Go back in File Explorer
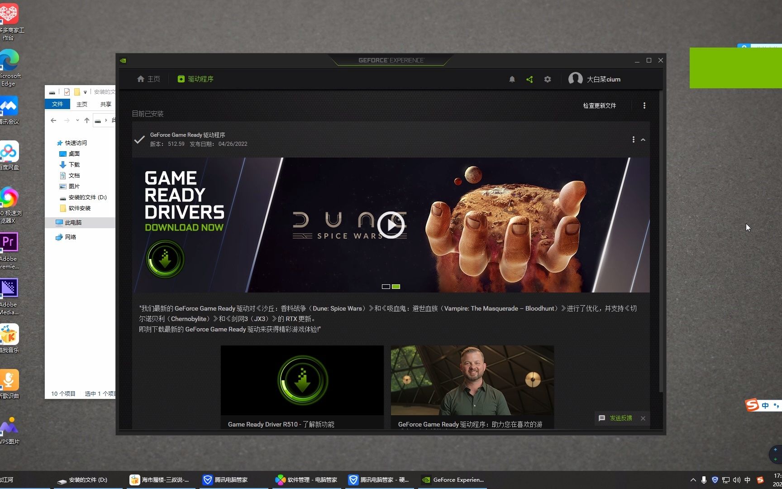Image resolution: width=782 pixels, height=489 pixels. (54, 120)
